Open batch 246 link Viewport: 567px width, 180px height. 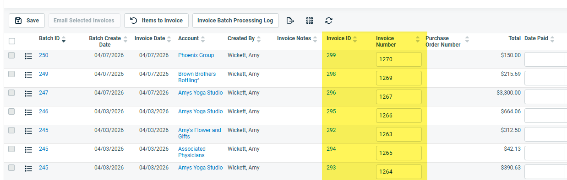click(44, 111)
